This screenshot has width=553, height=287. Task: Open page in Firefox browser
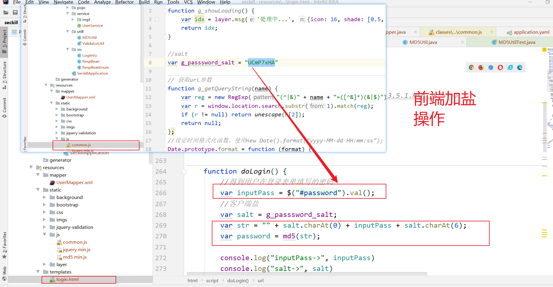[481, 67]
